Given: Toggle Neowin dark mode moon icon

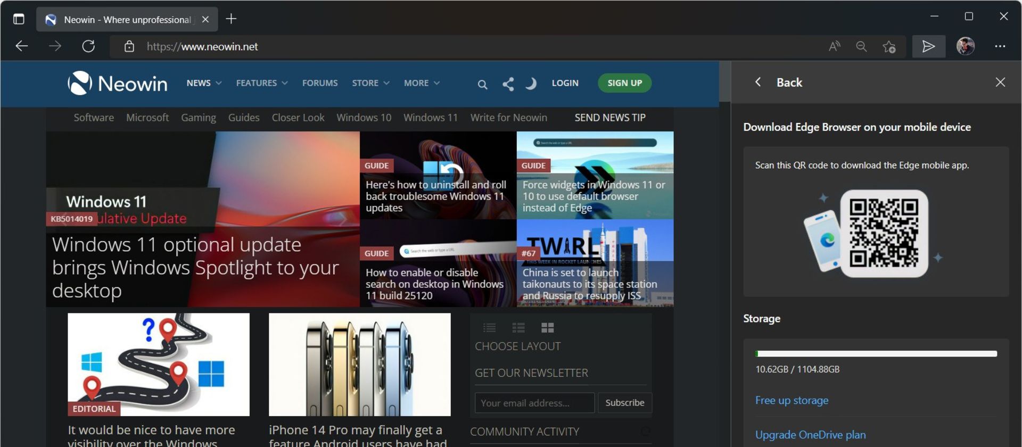Looking at the screenshot, I should pos(531,84).
